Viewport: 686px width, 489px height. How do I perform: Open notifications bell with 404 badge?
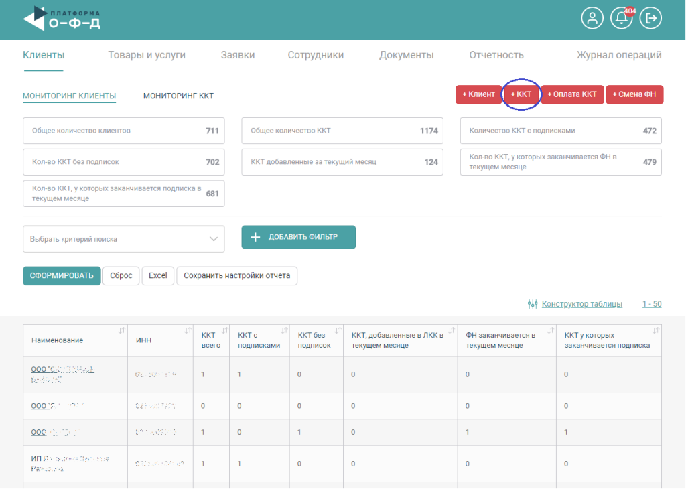(621, 19)
